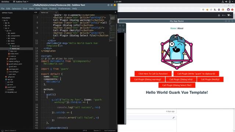This screenshot has width=235, height=132.
Task: Click the tab-scroll left arrow by tabs
Action: point(35,12)
